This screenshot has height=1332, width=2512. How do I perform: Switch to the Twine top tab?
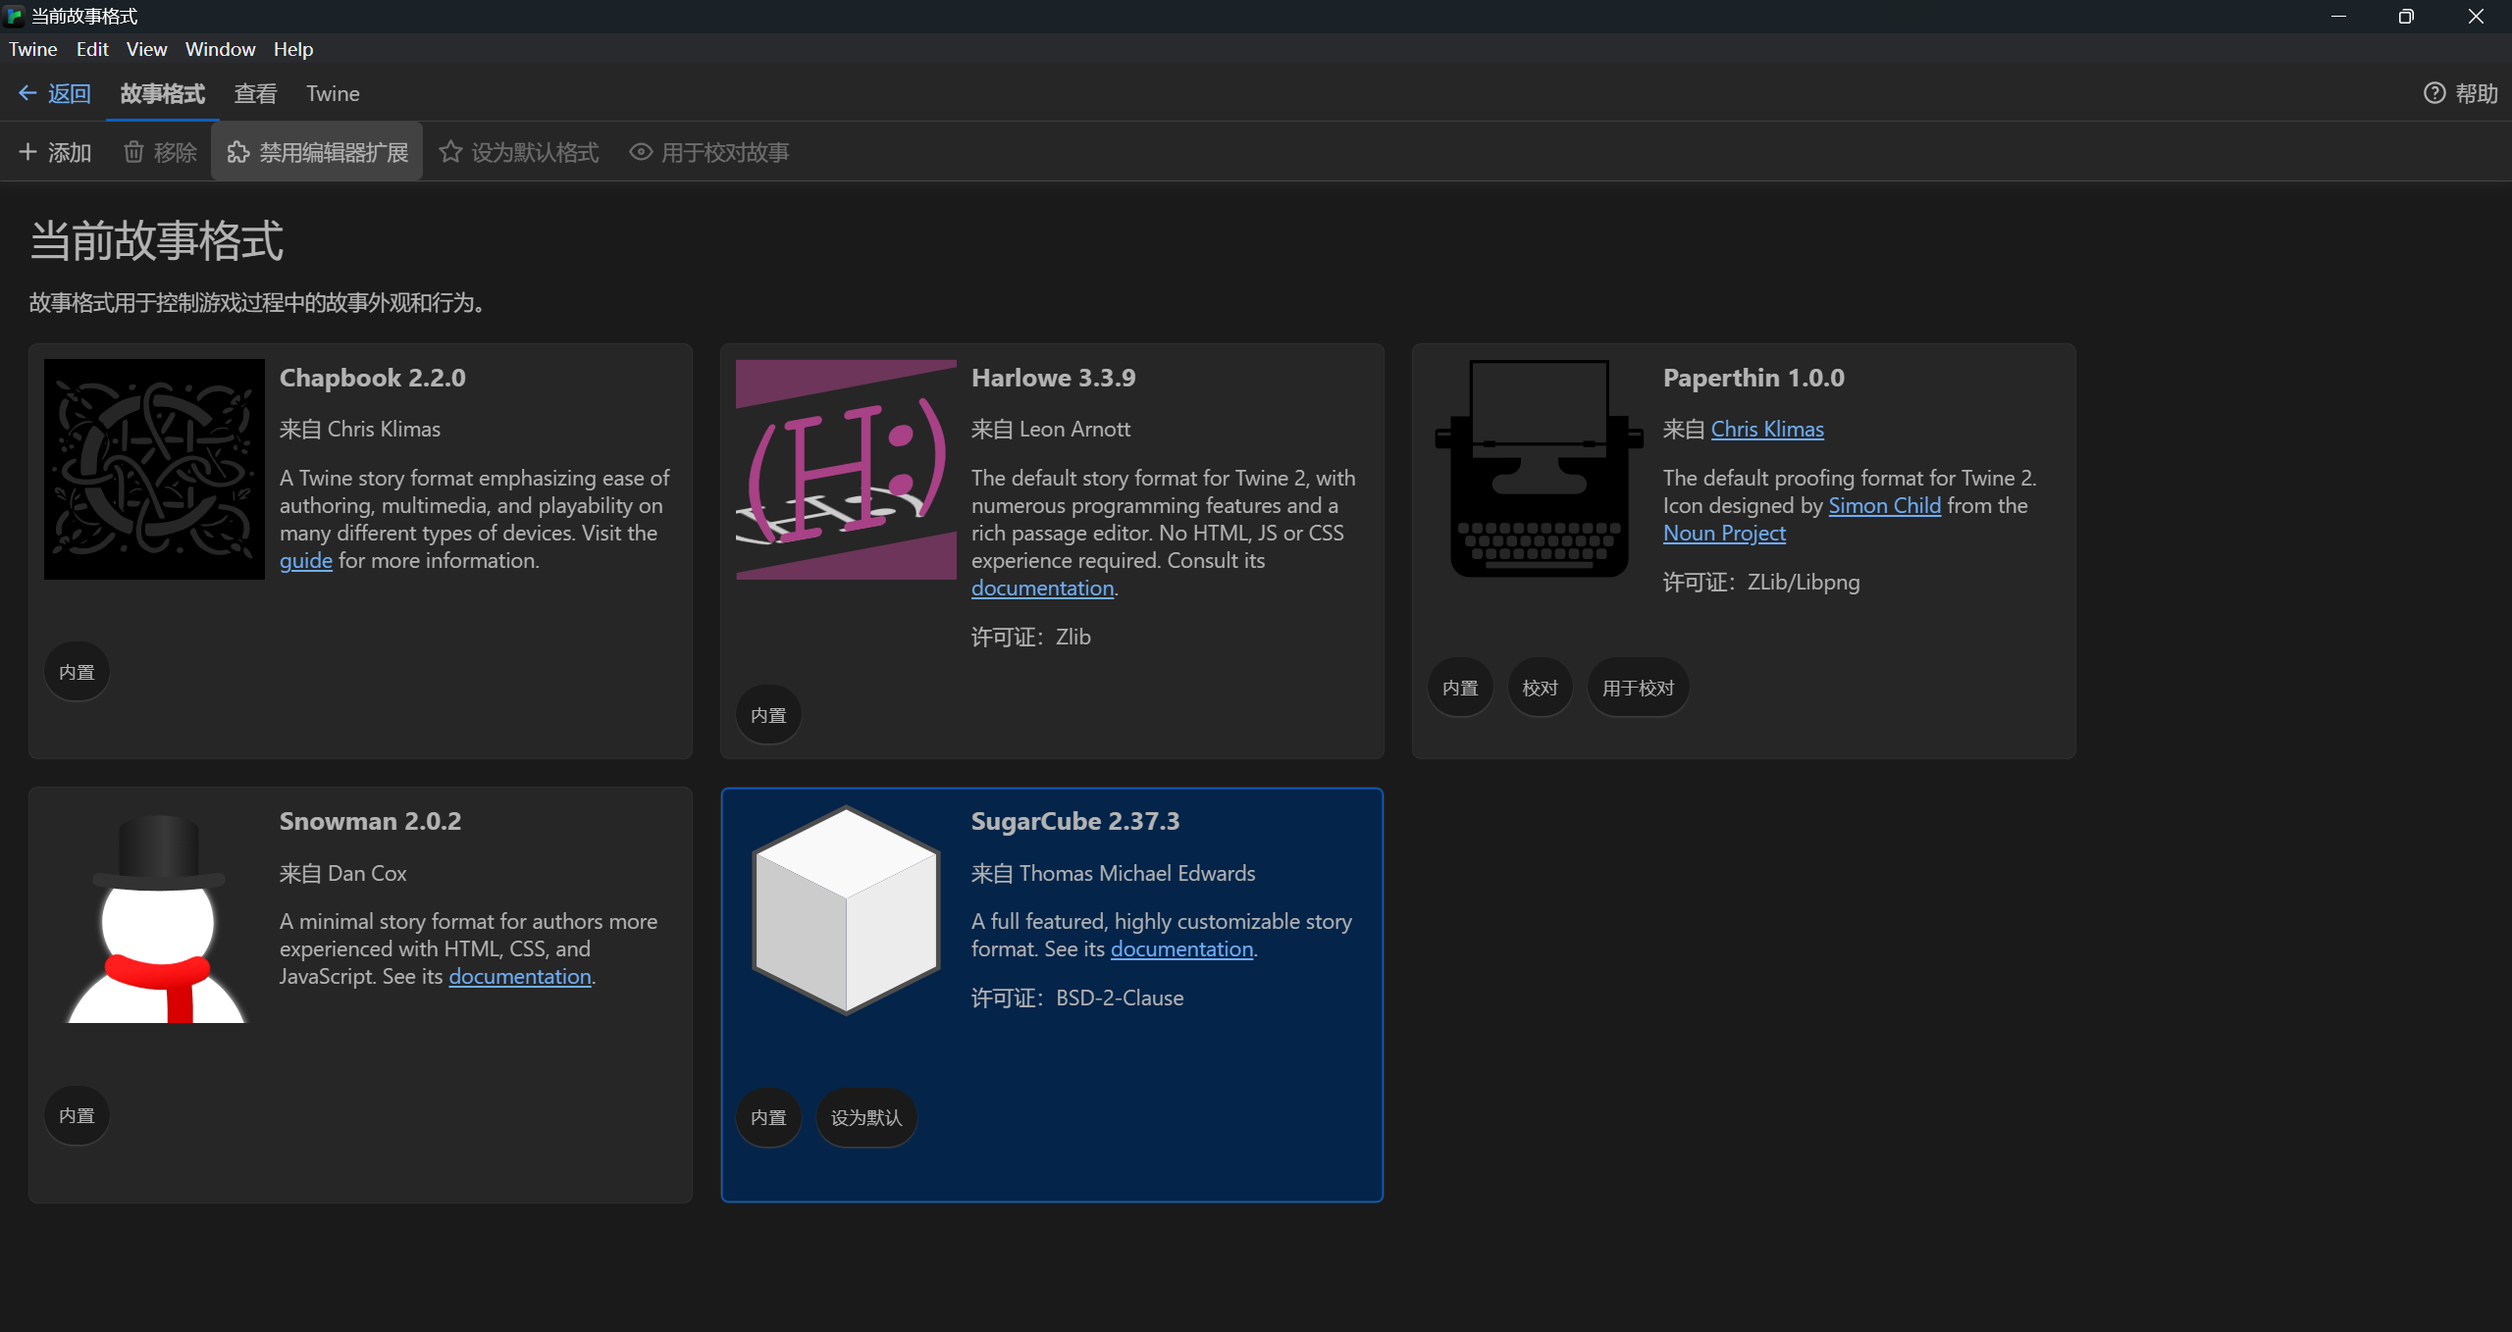[333, 93]
